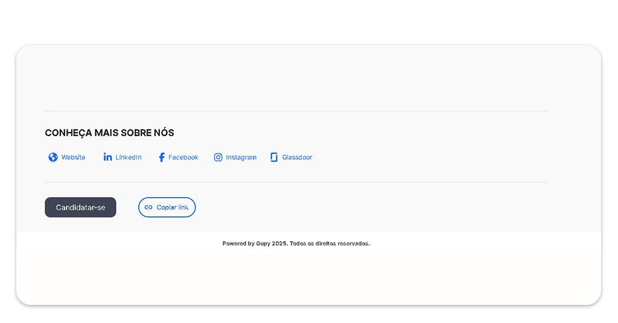
Task: Click the empty gray area above the heading
Action: tap(296, 78)
